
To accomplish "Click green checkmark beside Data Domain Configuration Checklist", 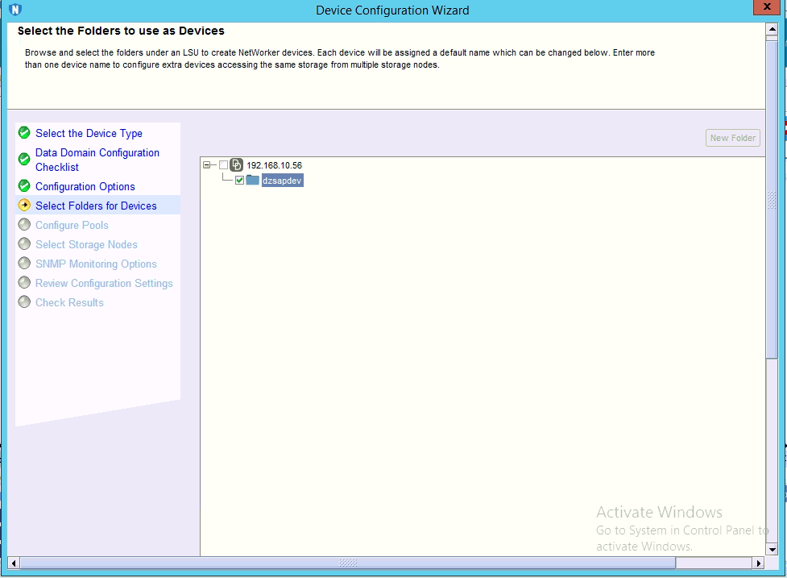I will click(24, 159).
